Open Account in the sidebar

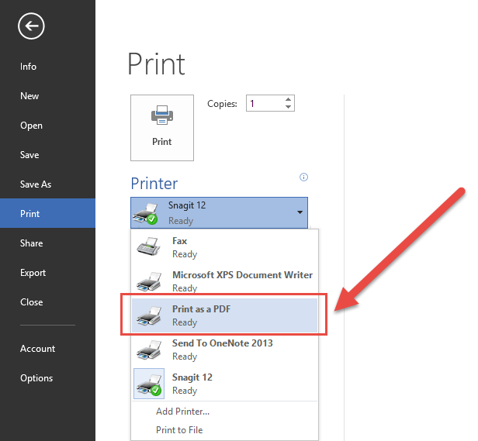coord(47,349)
